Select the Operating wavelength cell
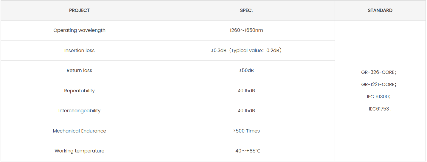 pyautogui.click(x=79, y=30)
